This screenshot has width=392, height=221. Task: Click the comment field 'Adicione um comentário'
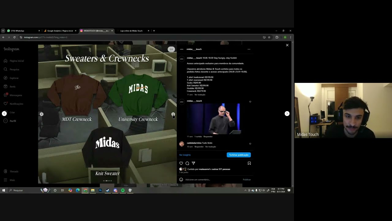213,180
